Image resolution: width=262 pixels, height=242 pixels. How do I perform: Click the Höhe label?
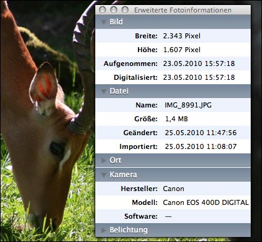tap(147, 50)
